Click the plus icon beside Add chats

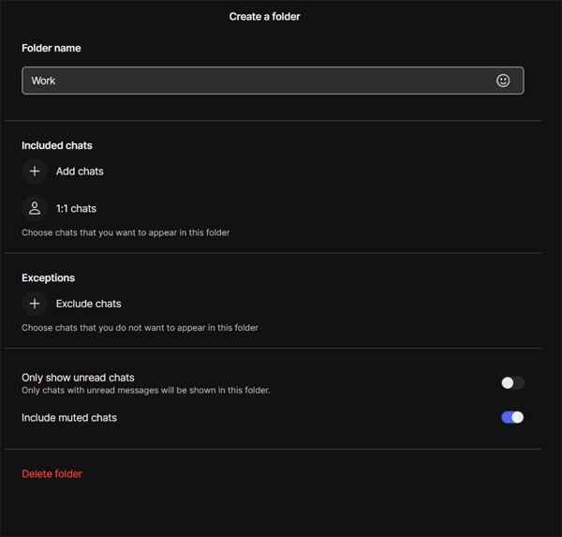[35, 172]
